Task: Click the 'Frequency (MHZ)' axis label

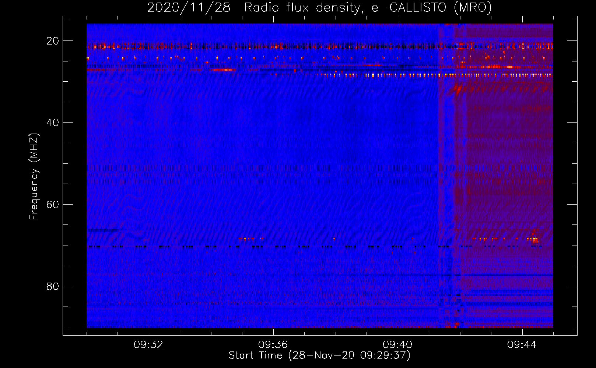Action: (34, 177)
